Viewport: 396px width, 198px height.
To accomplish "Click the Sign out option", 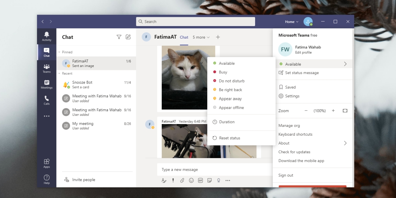I will click(x=286, y=175).
